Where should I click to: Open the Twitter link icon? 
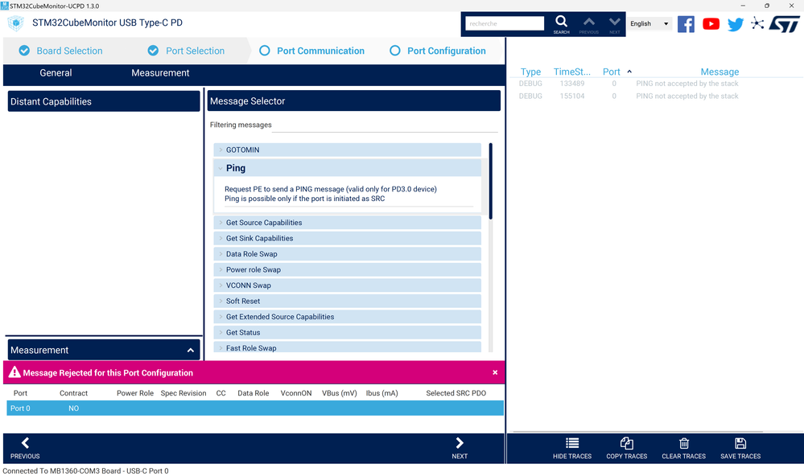736,24
